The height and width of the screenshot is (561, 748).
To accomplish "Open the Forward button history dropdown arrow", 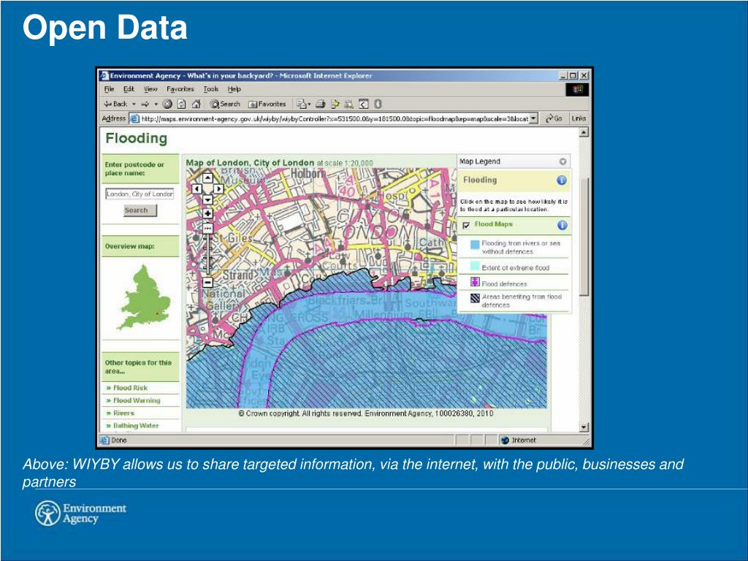I will [156, 104].
